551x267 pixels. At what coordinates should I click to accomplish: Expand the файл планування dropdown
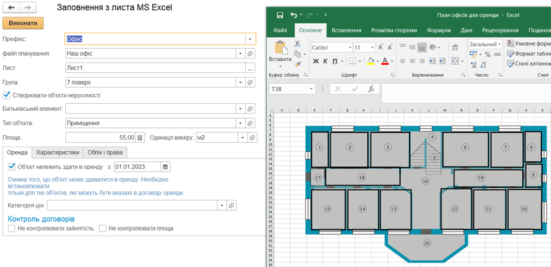pos(241,54)
